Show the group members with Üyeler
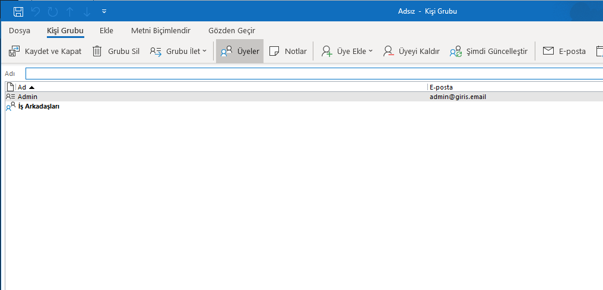 pos(240,52)
